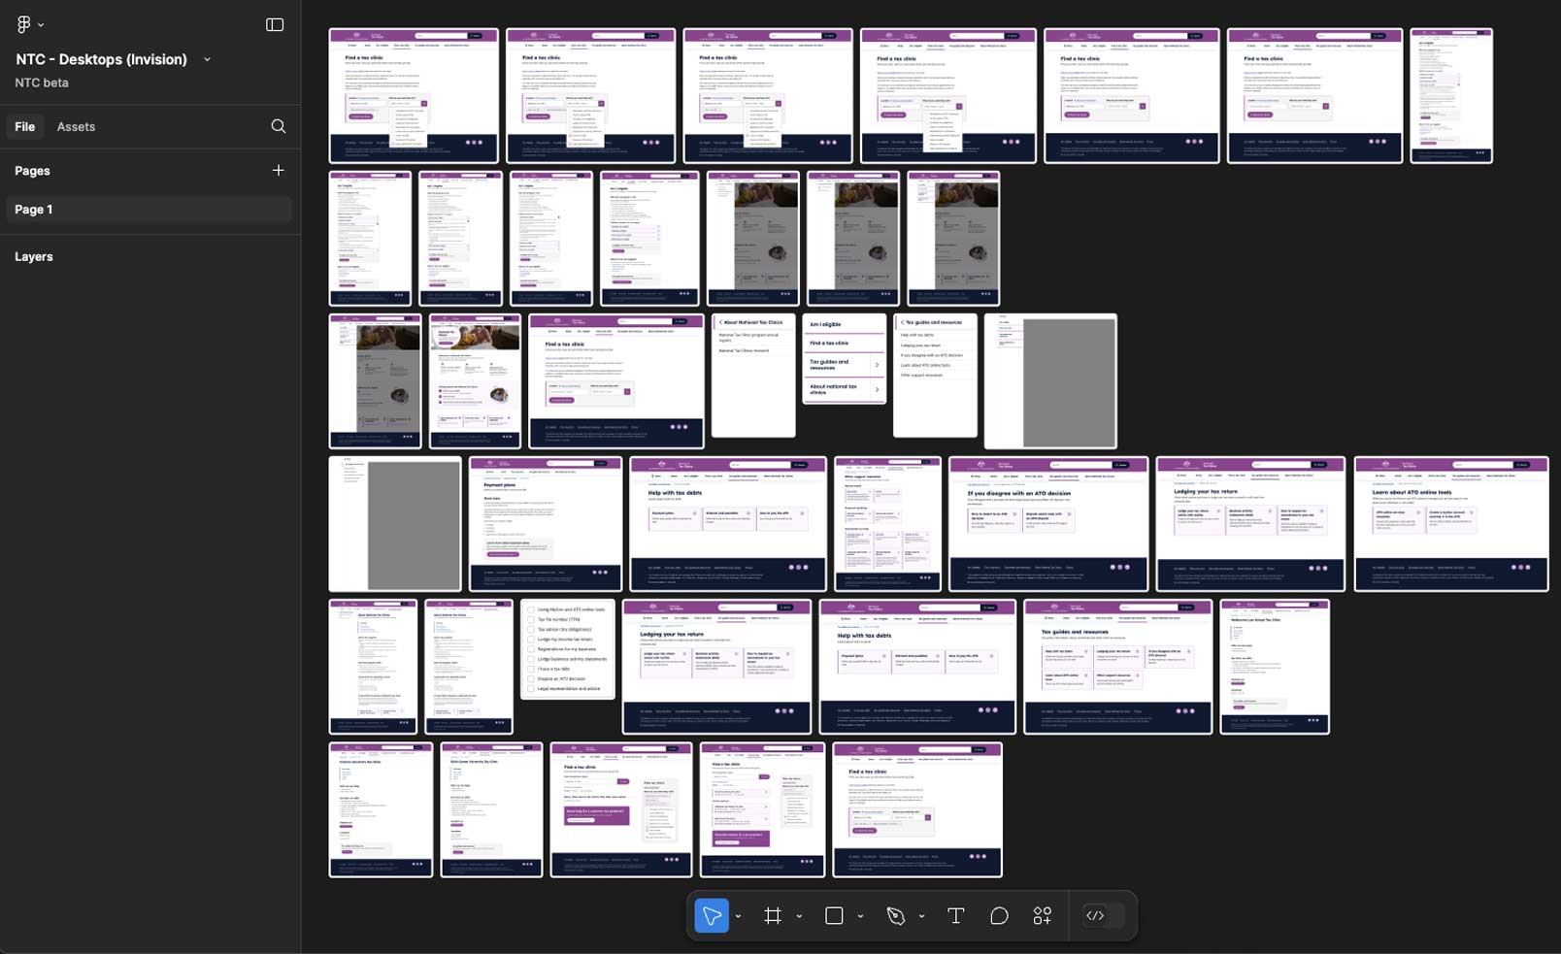Expand the Pen tool dropdown arrow

921,916
